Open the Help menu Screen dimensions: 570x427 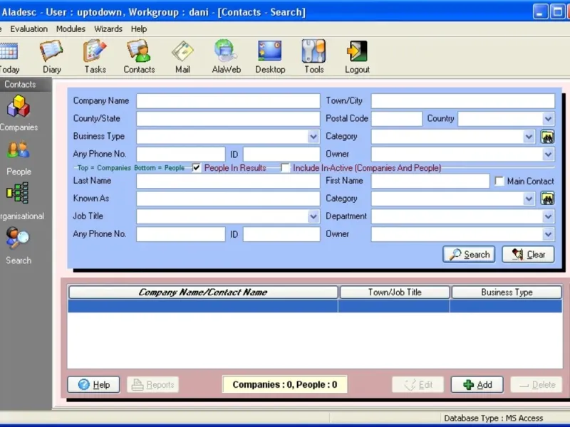pos(139,29)
